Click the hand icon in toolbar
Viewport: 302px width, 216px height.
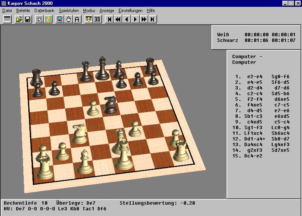pos(68,19)
